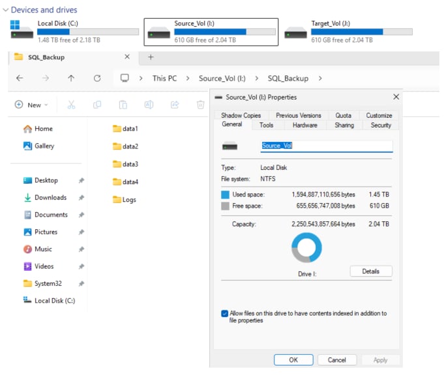Expand chevron after Source_Vol (I:) breadcrumb
The image size is (446, 384).
256,78
